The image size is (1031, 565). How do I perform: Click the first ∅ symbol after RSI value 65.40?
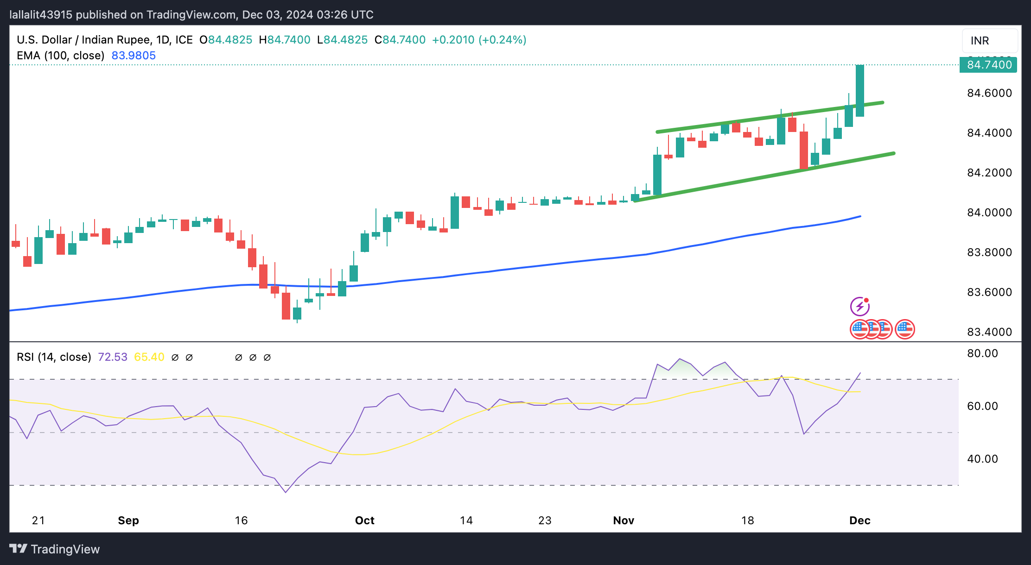(x=175, y=358)
